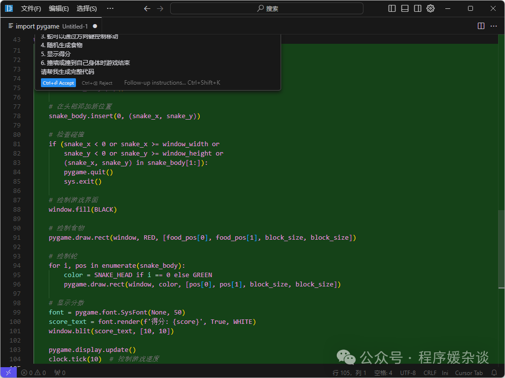Open the editor more actions ellipsis
This screenshot has height=378, width=505.
494,26
